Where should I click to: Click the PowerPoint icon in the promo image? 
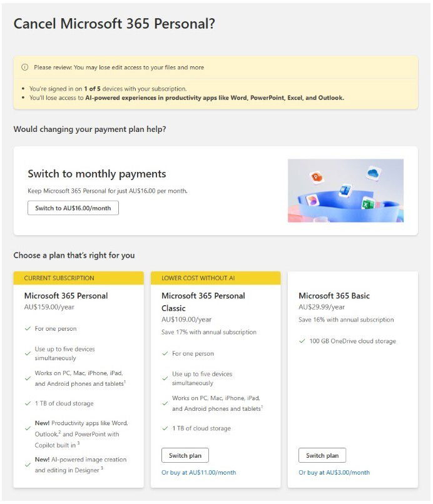click(x=317, y=177)
